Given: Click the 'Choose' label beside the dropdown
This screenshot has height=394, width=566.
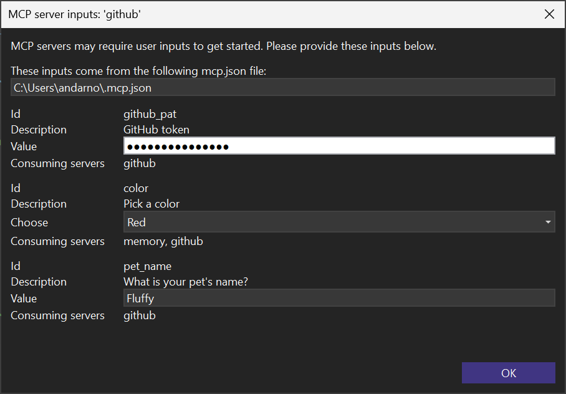Looking at the screenshot, I should click(x=29, y=223).
